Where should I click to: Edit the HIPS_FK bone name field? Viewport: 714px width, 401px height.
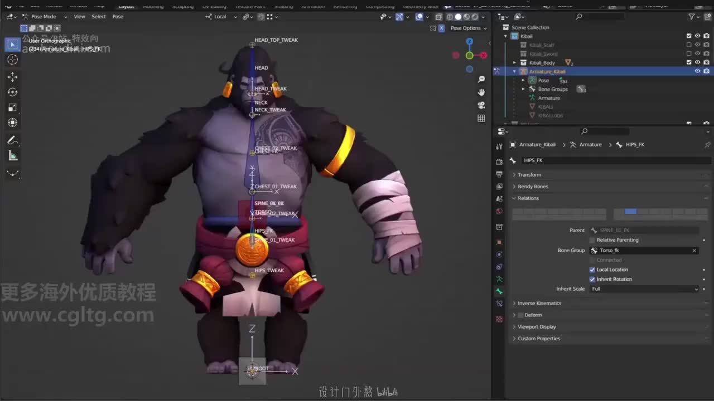point(616,160)
